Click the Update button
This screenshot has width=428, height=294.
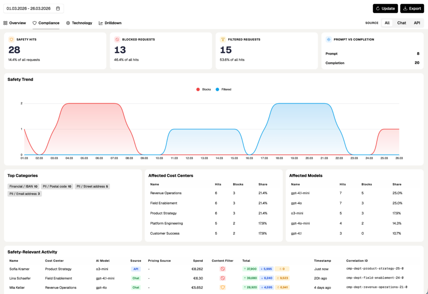click(385, 8)
